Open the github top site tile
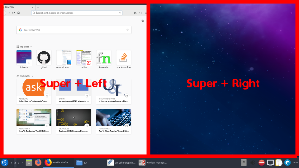Viewport: 299px width, 168px height. pyautogui.click(x=44, y=58)
